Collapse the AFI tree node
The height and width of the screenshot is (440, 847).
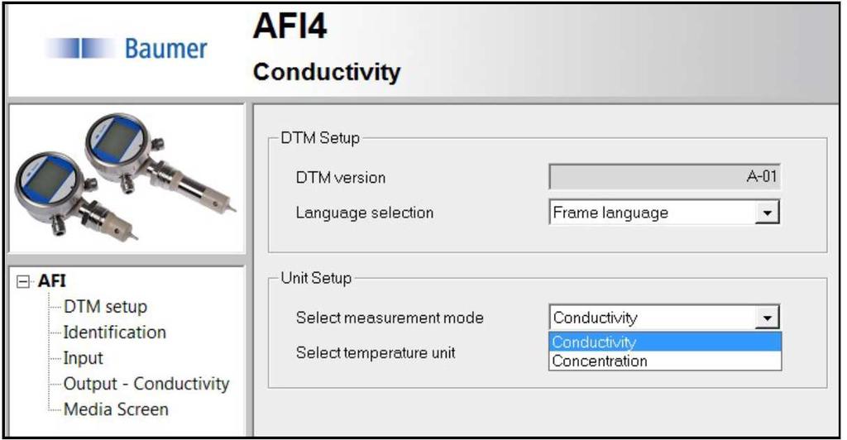(22, 281)
